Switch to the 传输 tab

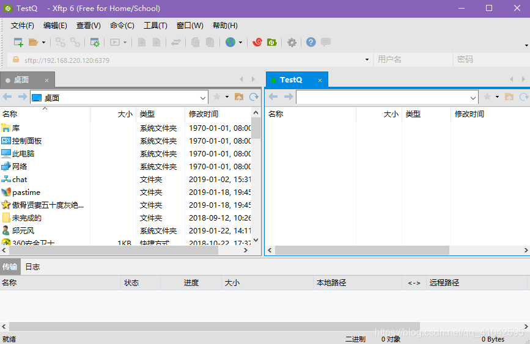[x=10, y=267]
